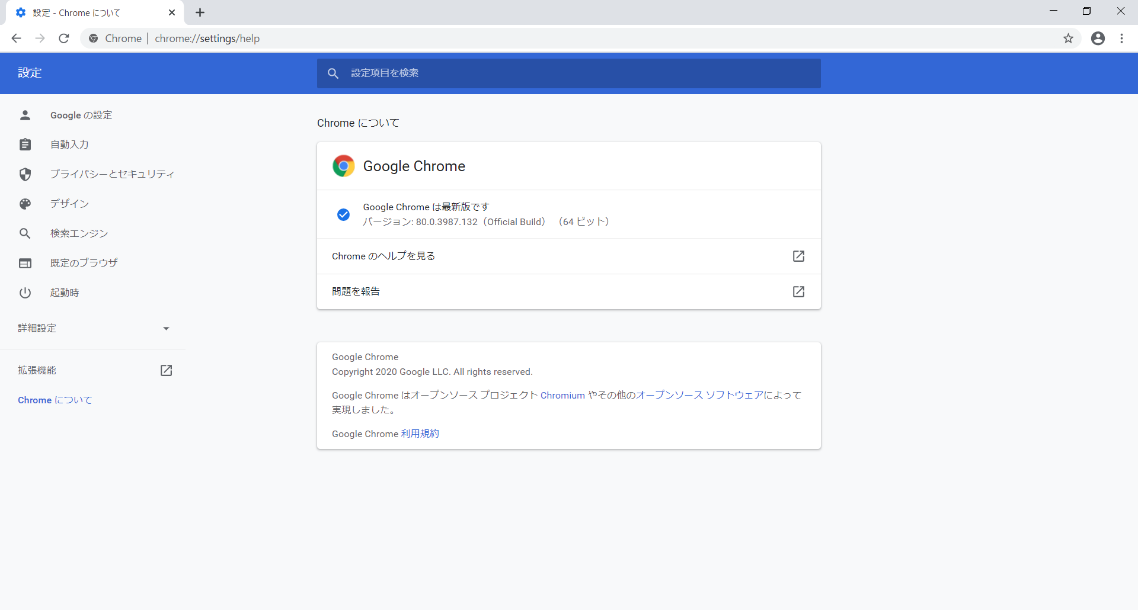Go back with the browser back arrow
This screenshot has width=1138, height=610.
click(x=16, y=38)
